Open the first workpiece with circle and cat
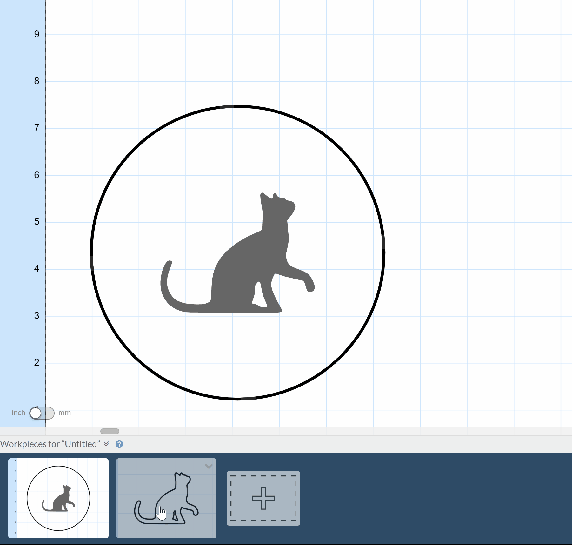Image resolution: width=572 pixels, height=545 pixels. 58,498
